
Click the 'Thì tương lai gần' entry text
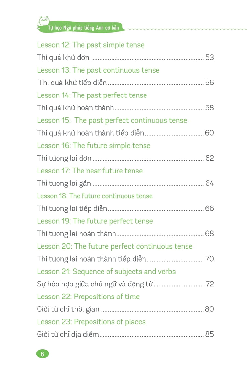[x=64, y=184]
